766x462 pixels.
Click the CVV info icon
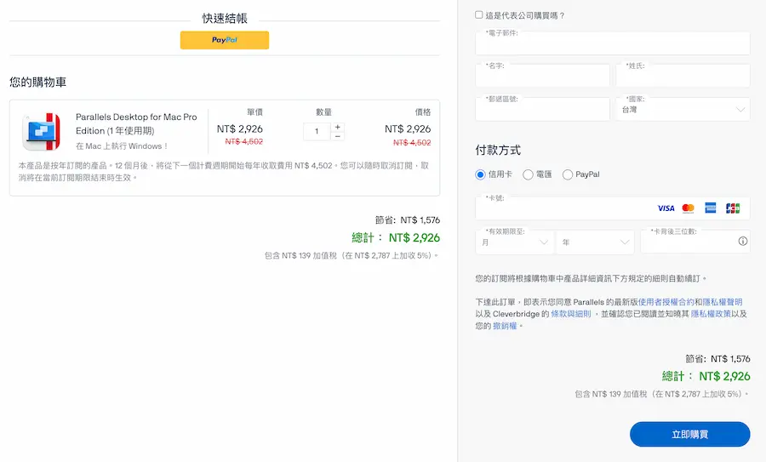742,242
